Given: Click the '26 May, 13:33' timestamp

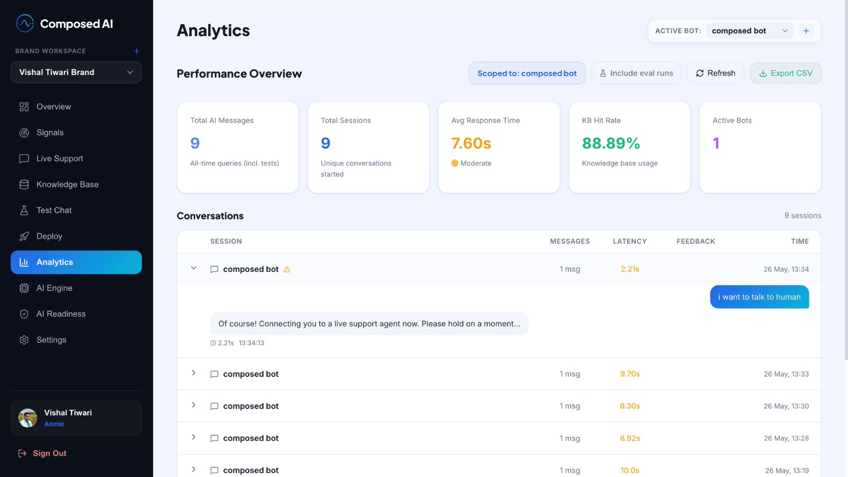Looking at the screenshot, I should tap(786, 374).
